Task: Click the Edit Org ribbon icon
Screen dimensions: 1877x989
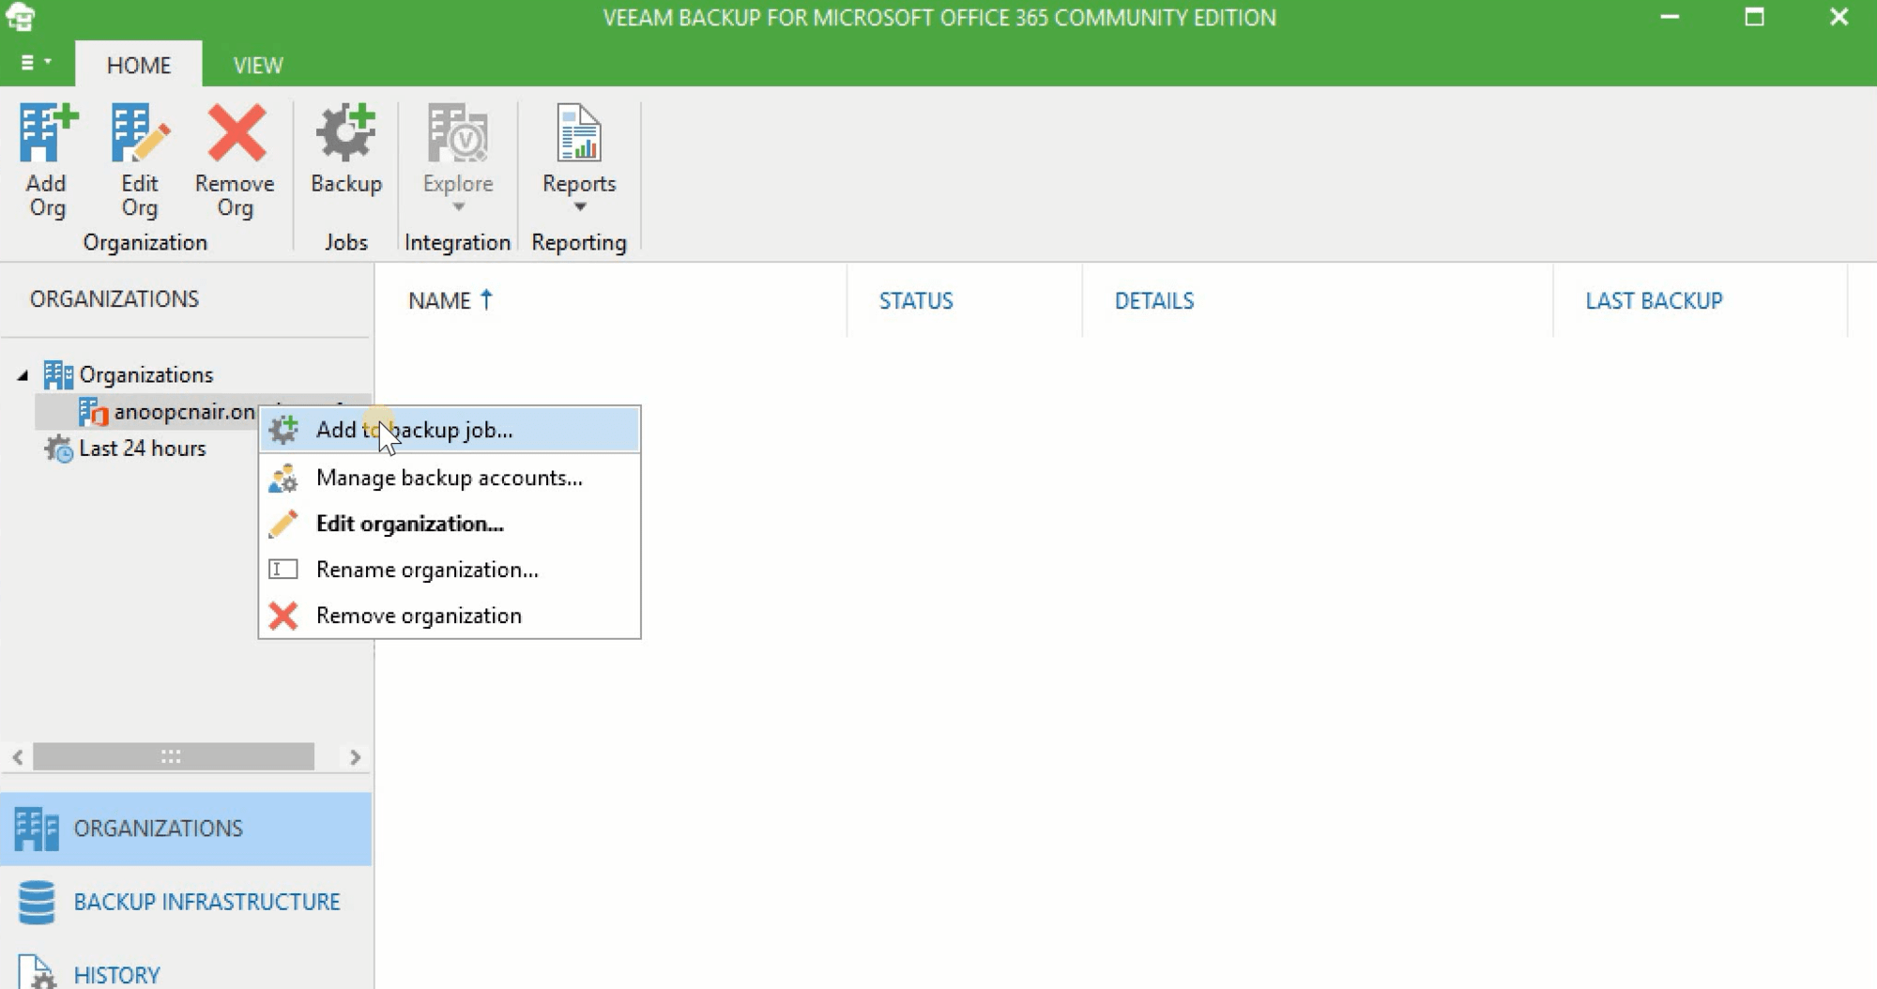Action: point(140,134)
